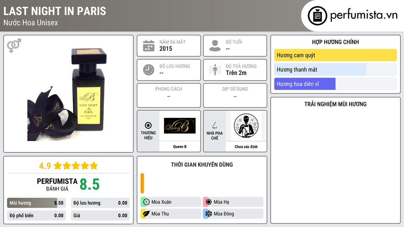The image size is (404, 227).
Task: Click the THỜI GIAN KHUYÊN DÙNG heading
Action: (202, 165)
